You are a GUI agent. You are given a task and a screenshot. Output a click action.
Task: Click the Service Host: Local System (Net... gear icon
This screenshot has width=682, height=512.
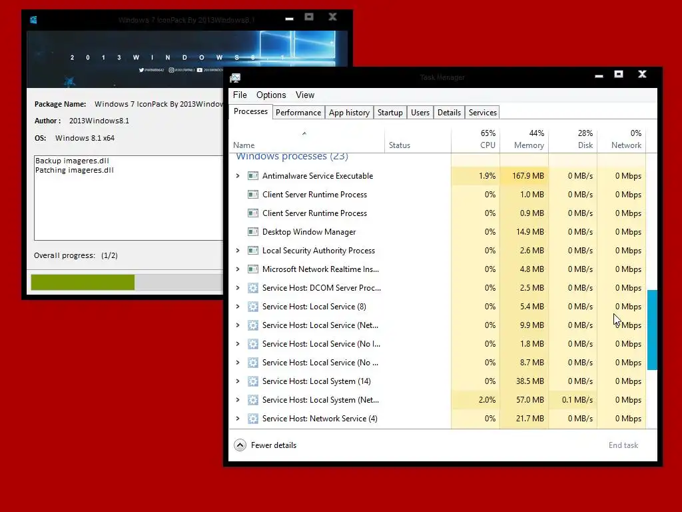252,400
